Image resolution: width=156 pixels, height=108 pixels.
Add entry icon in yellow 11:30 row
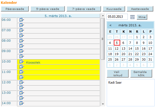pyautogui.click(x=22, y=77)
